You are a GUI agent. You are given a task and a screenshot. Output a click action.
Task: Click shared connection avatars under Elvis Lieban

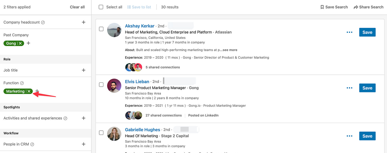[x=134, y=115]
